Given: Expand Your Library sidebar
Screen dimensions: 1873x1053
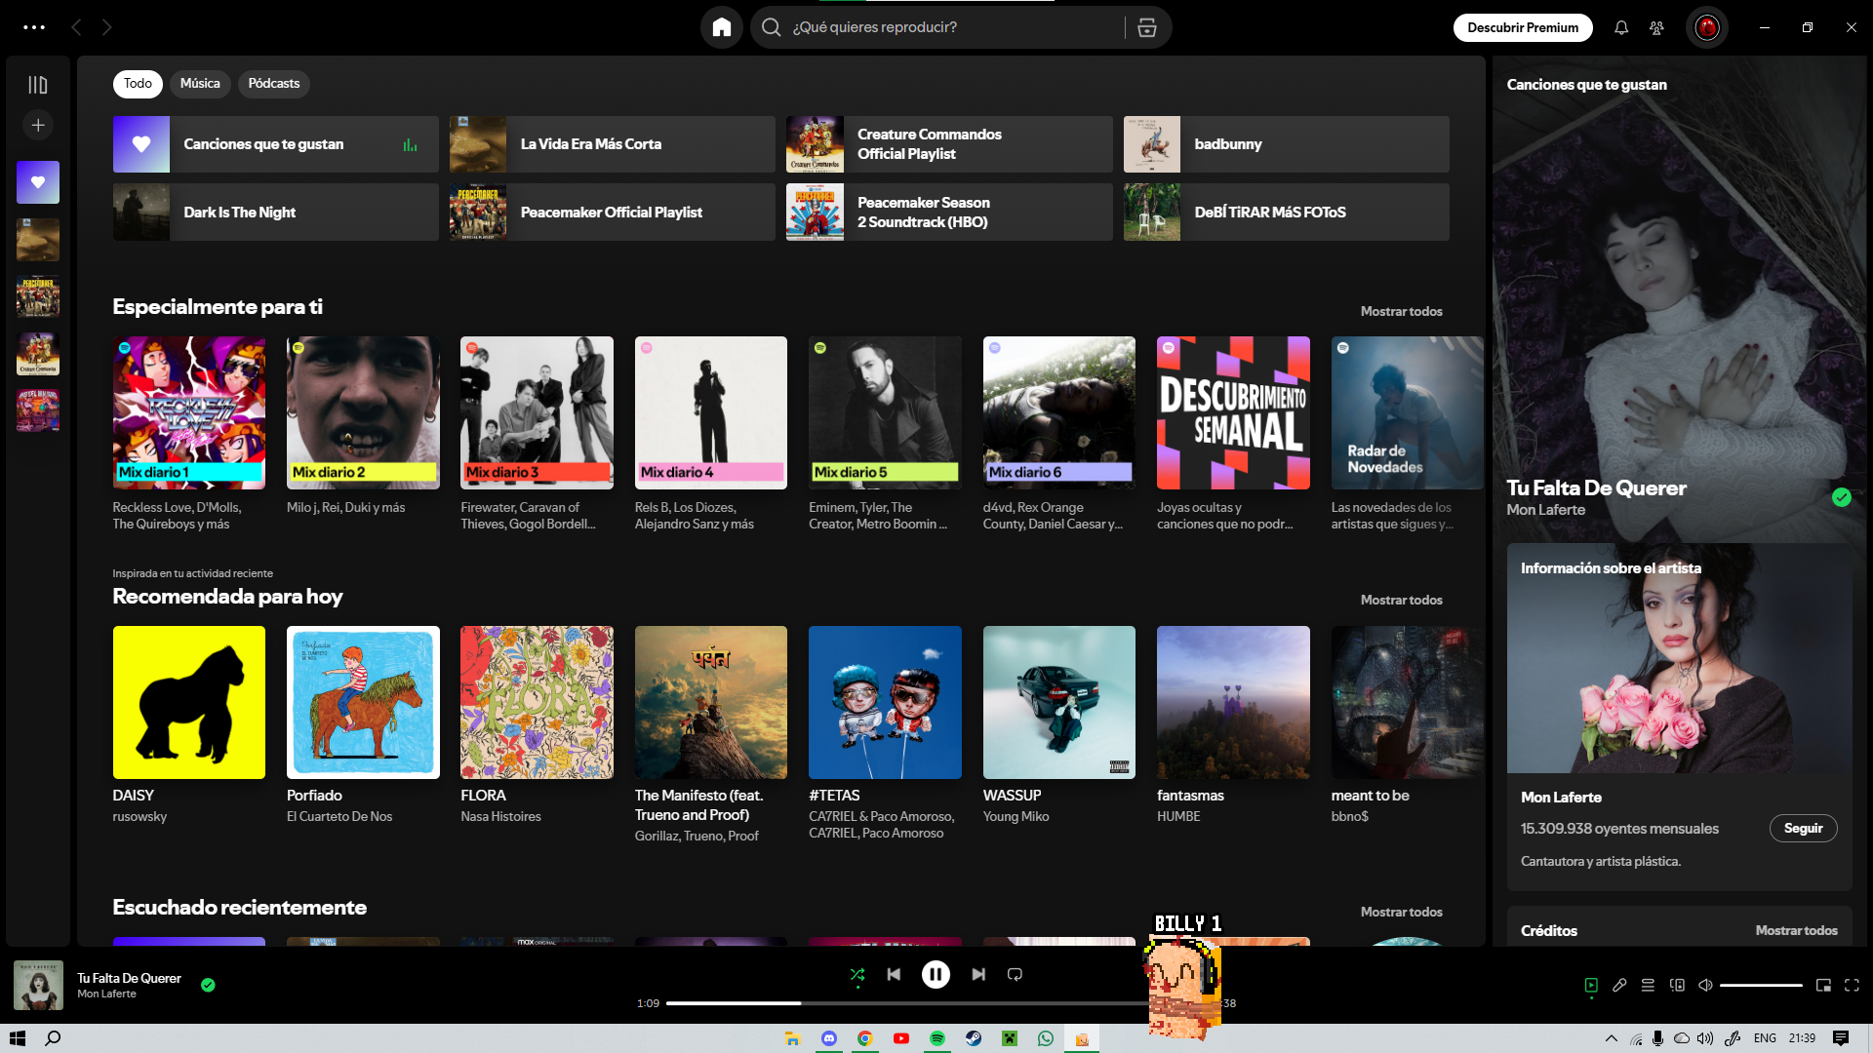Looking at the screenshot, I should coord(38,85).
